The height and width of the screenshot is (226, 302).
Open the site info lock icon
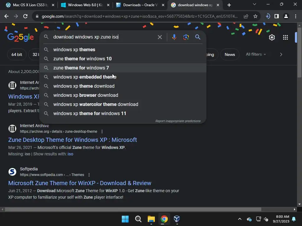[37, 16]
